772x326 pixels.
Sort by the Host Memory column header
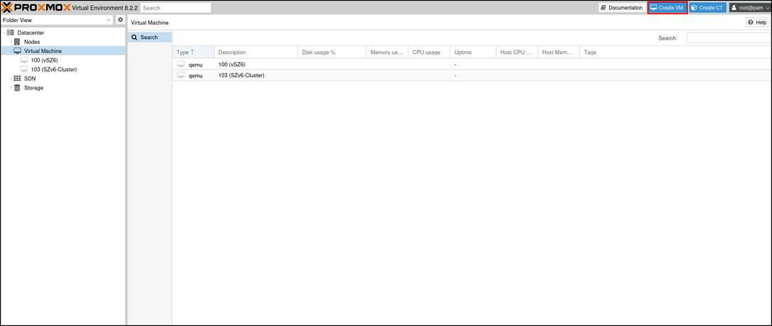click(x=559, y=53)
